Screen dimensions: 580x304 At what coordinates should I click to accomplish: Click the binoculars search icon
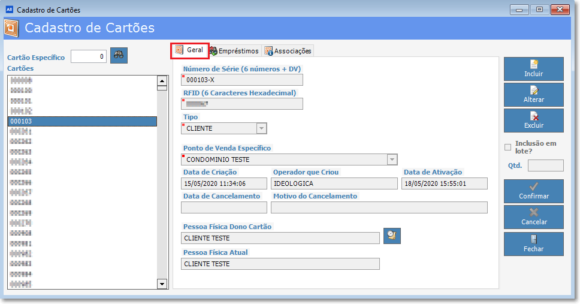pyautogui.click(x=119, y=56)
